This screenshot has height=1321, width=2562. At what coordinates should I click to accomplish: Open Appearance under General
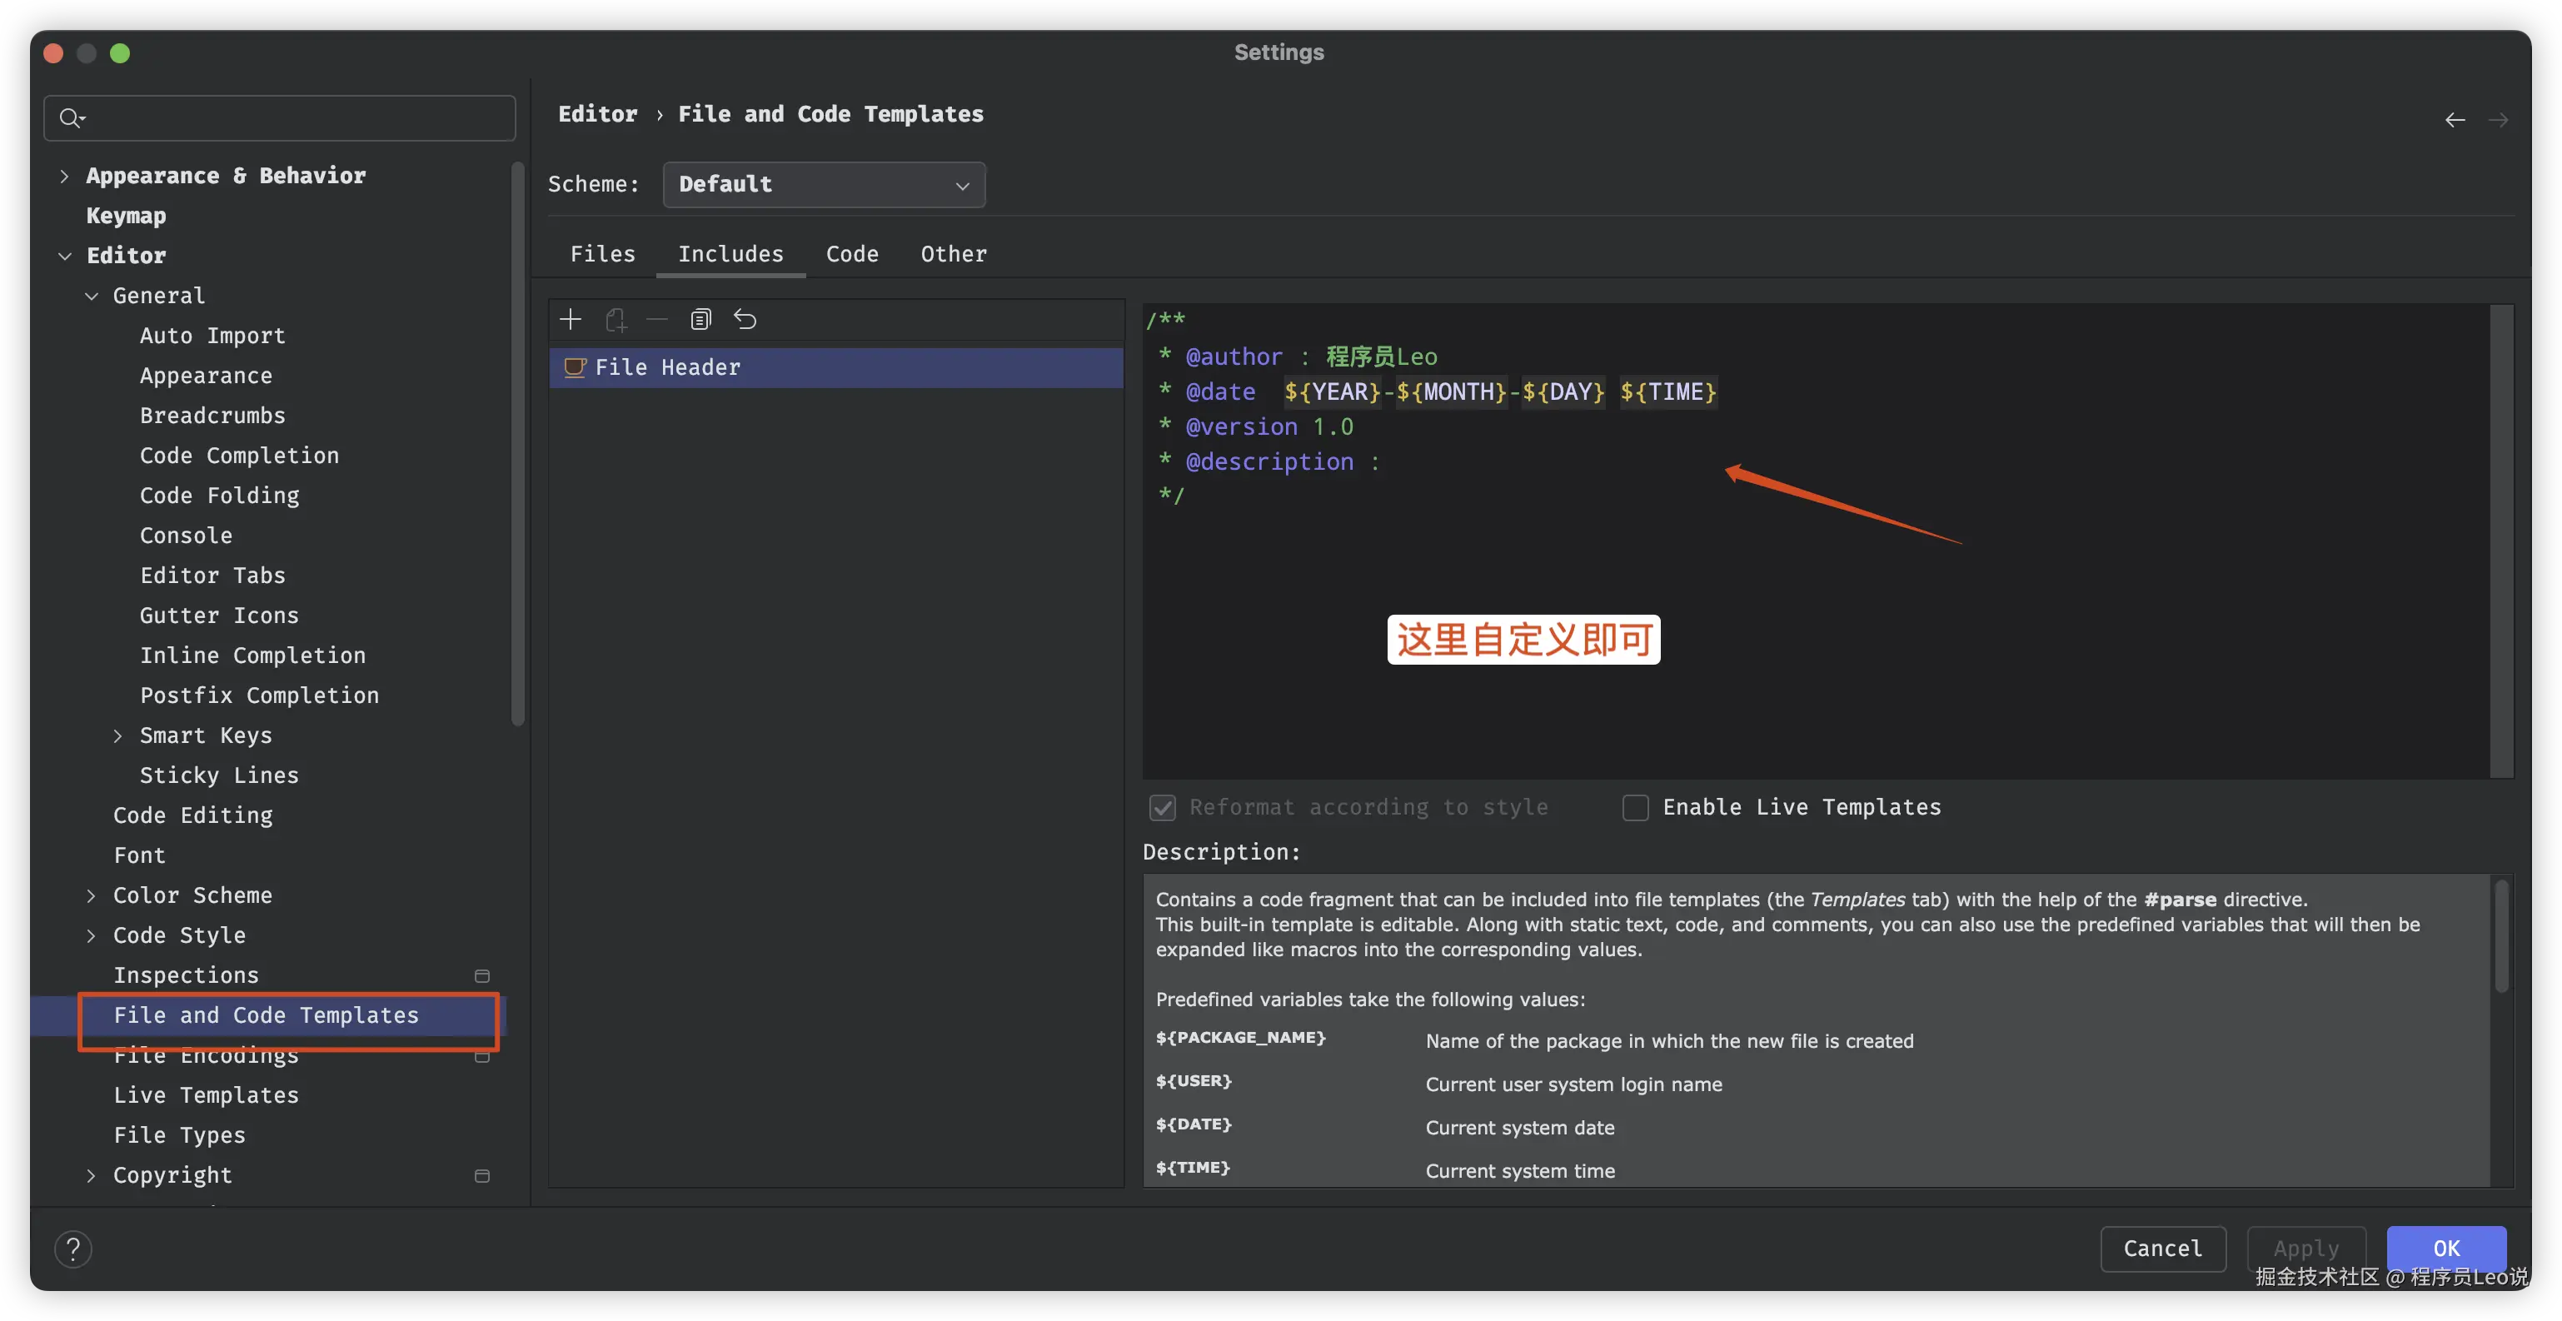pyautogui.click(x=206, y=376)
